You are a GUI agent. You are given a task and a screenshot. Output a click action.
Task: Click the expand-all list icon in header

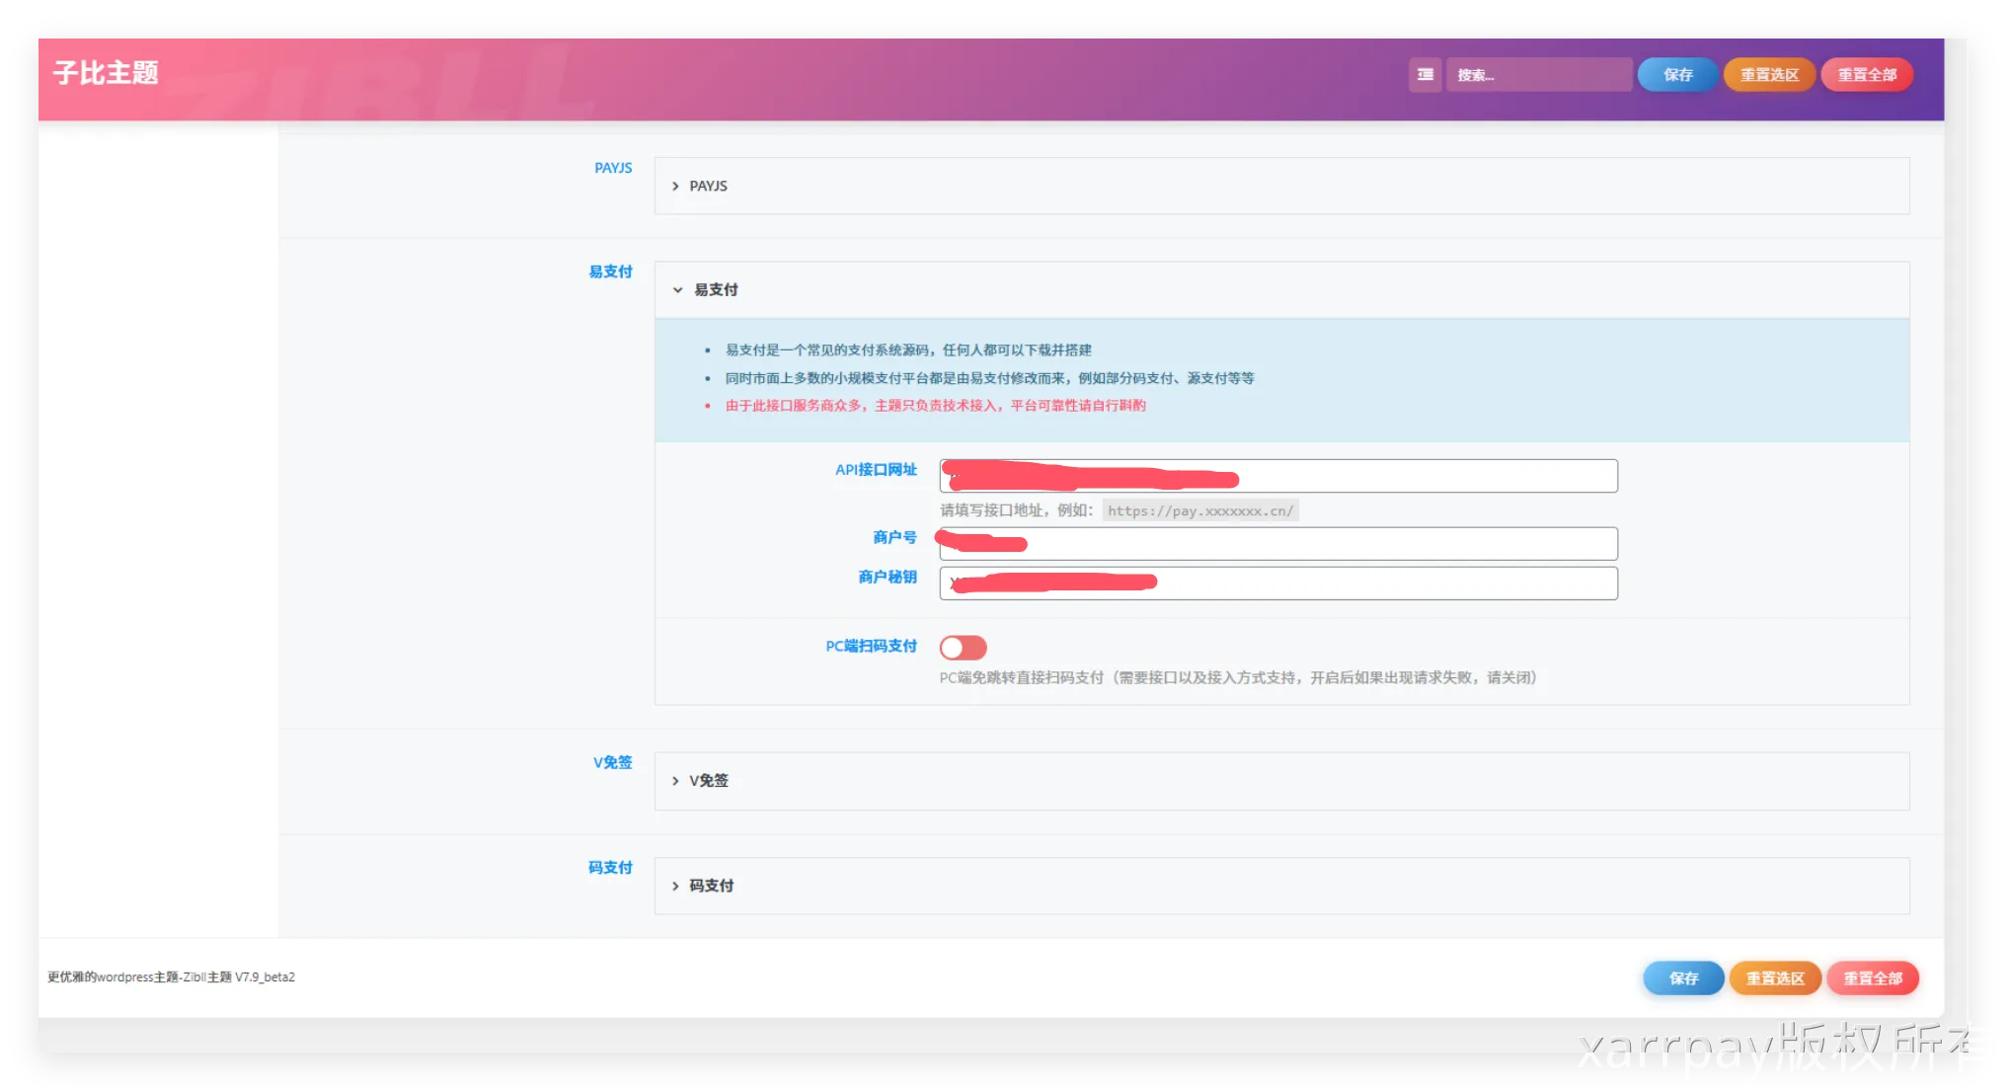[x=1425, y=75]
